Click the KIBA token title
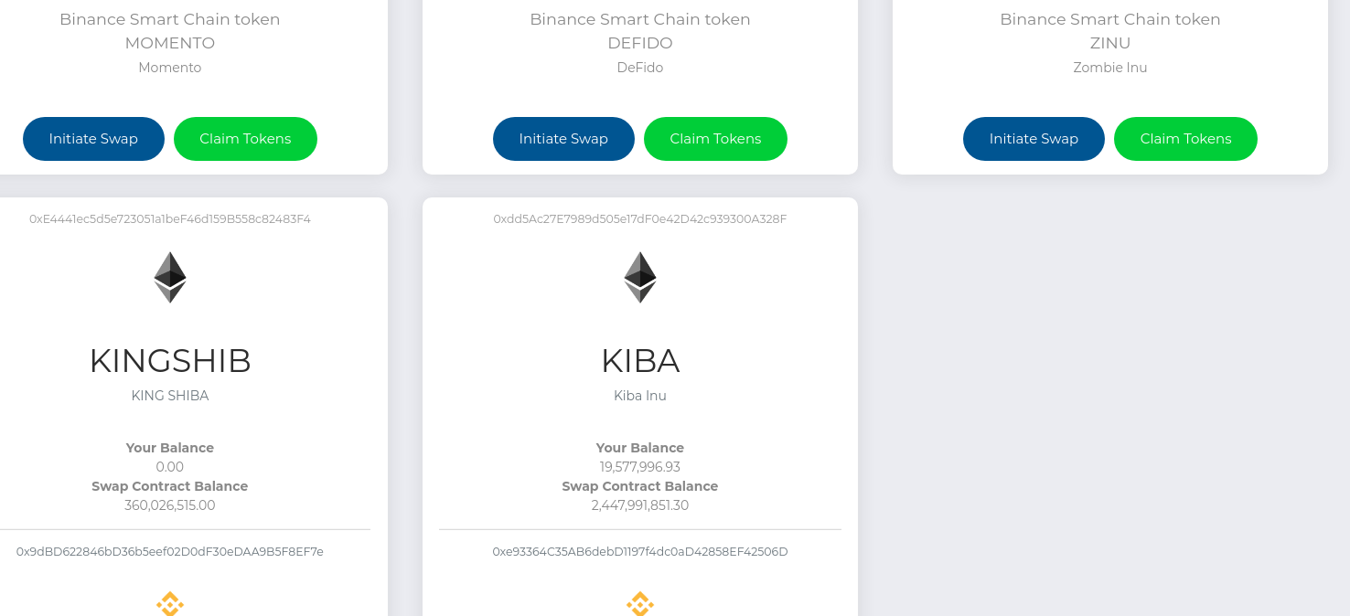The height and width of the screenshot is (616, 1350). (640, 361)
